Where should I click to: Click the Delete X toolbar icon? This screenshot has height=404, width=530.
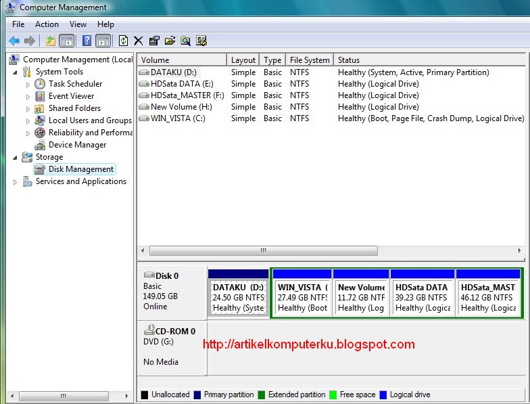point(138,41)
